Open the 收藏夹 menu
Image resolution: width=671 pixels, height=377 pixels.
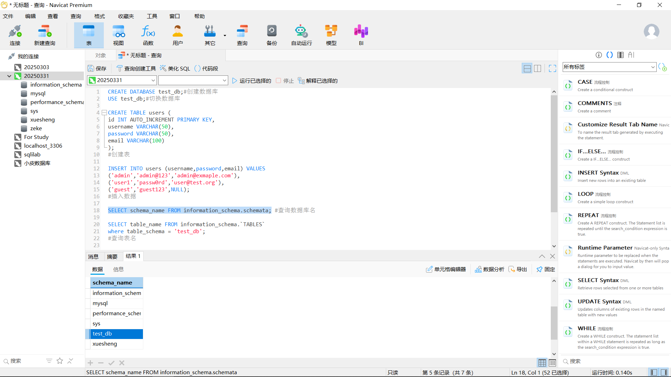tap(126, 16)
